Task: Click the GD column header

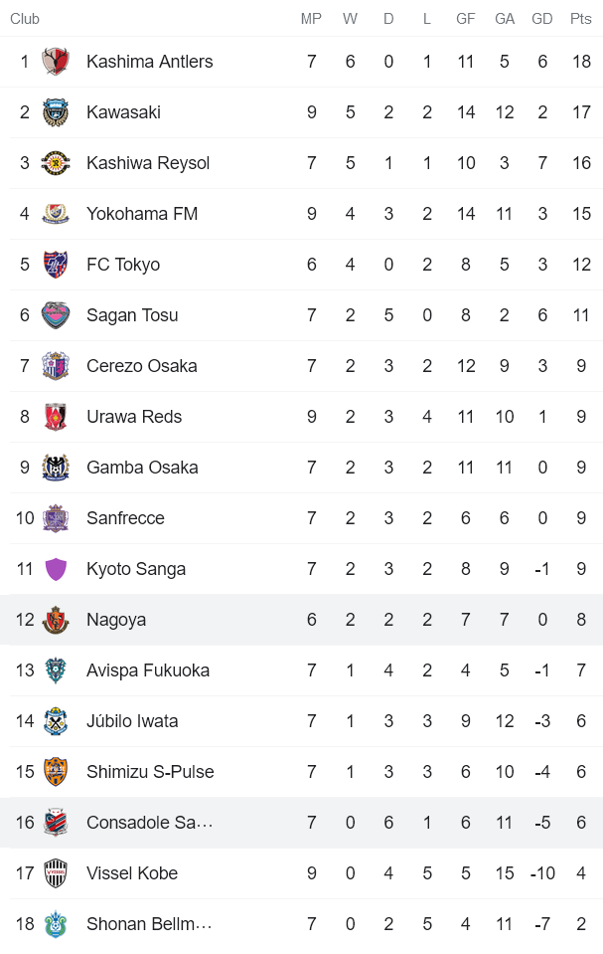Action: click(542, 18)
